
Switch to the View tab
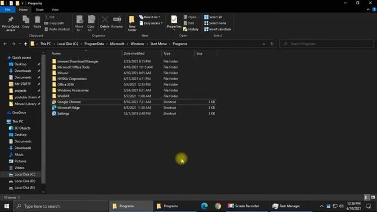click(x=55, y=9)
